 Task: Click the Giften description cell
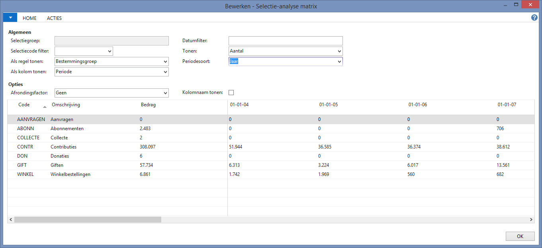coord(57,165)
